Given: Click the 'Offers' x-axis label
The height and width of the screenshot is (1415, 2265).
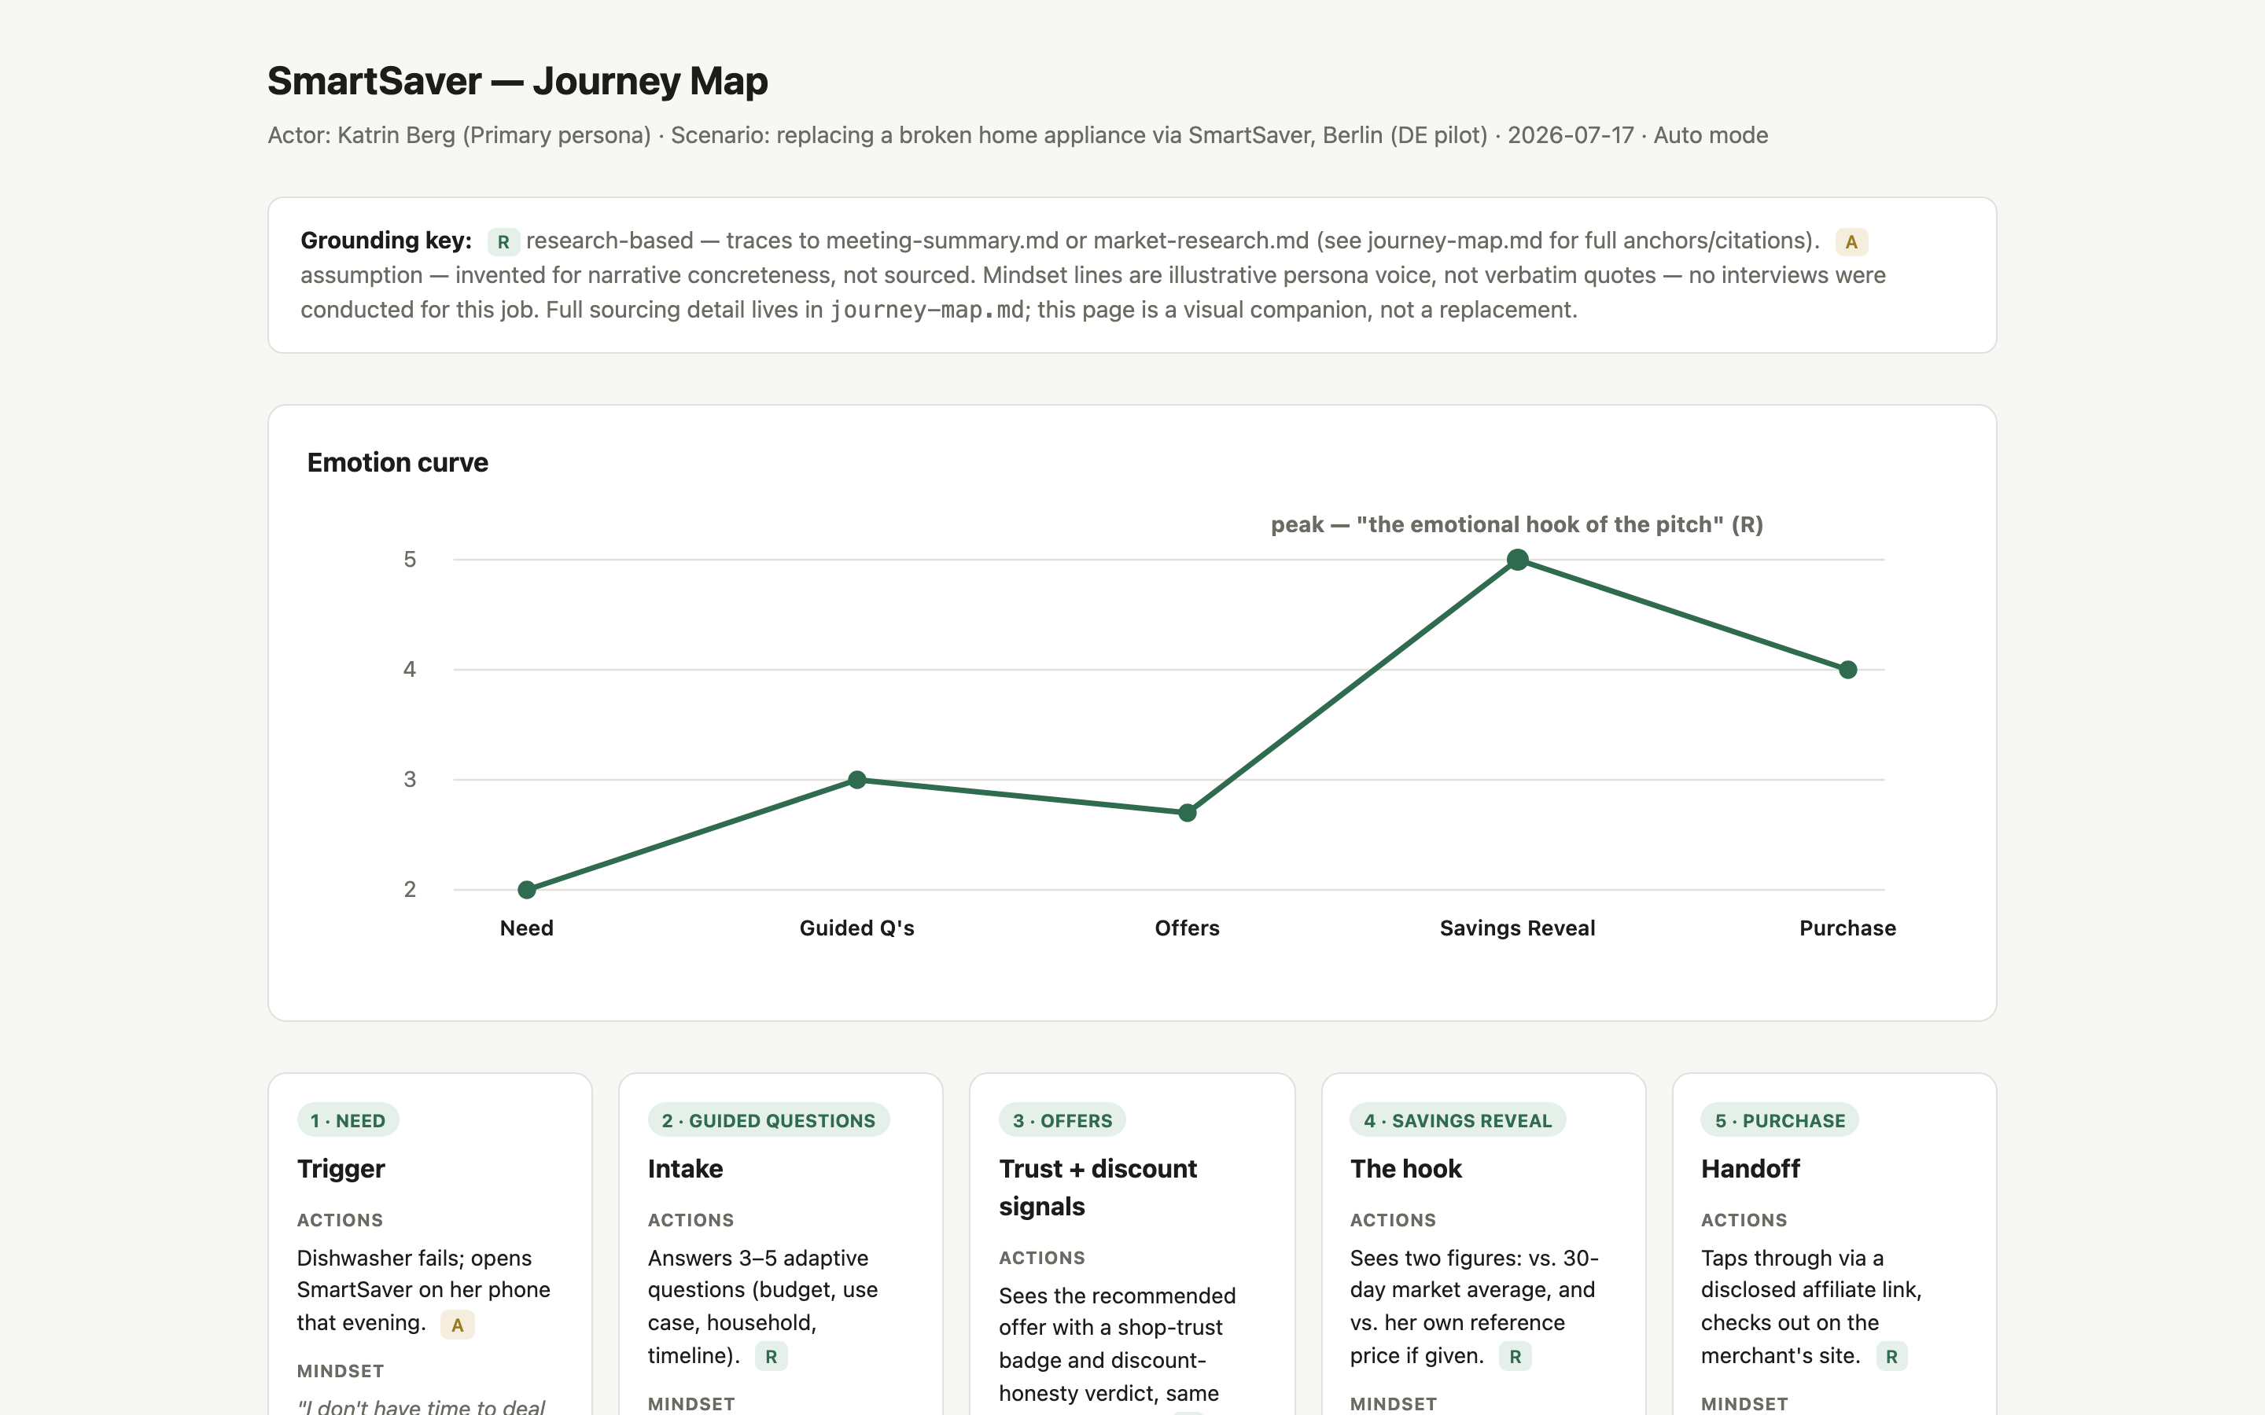Looking at the screenshot, I should coord(1187,928).
